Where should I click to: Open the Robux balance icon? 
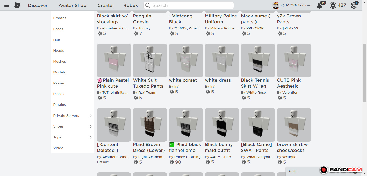point(333,5)
